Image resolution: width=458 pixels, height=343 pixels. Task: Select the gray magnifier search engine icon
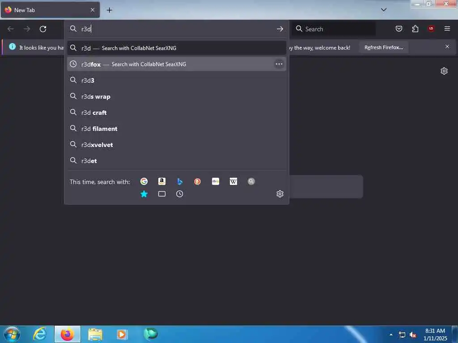pos(251,181)
